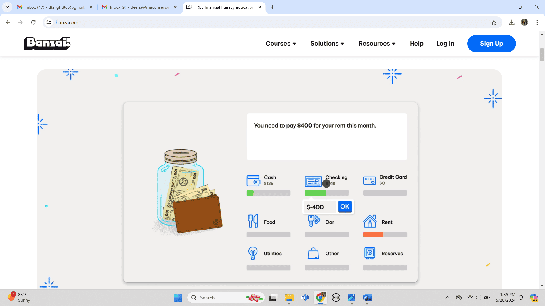Click the Food utensils icon
The width and height of the screenshot is (545, 306).
[253, 221]
